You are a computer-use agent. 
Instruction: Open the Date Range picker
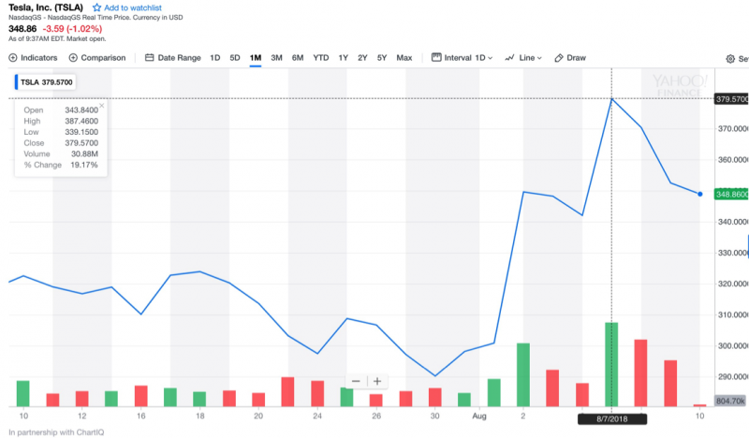(173, 58)
